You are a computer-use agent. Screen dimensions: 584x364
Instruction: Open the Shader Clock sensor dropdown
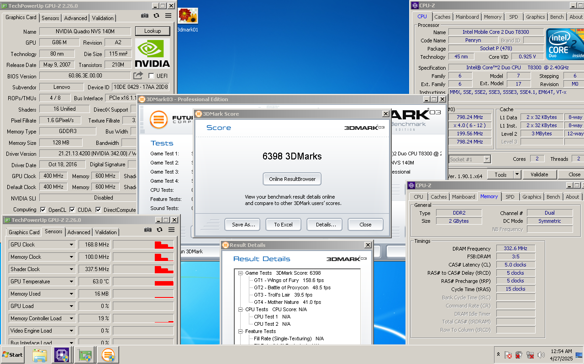(71, 269)
